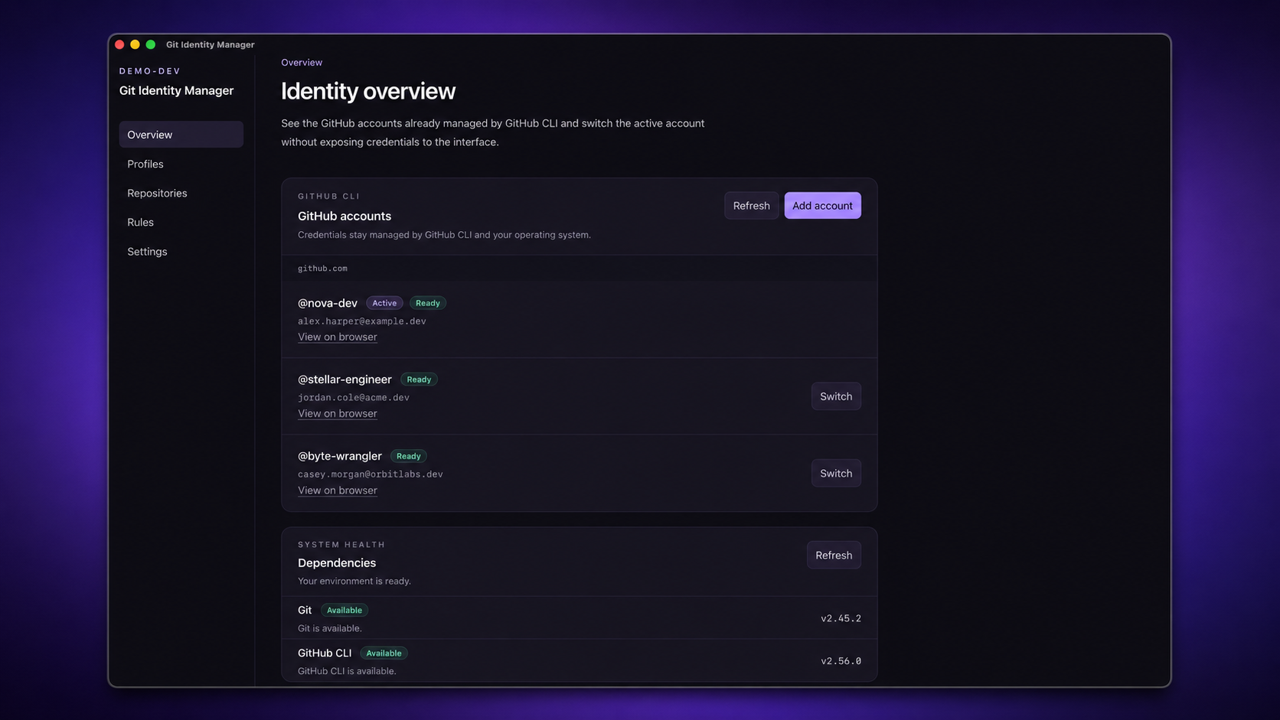1280x720 pixels.
Task: Click the Available badge beside Git
Action: [x=344, y=611]
